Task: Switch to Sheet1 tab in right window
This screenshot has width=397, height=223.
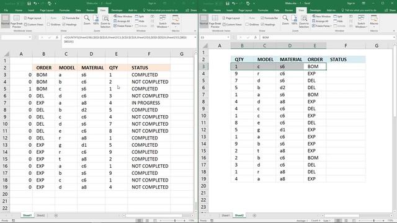Action: [x=226, y=216]
